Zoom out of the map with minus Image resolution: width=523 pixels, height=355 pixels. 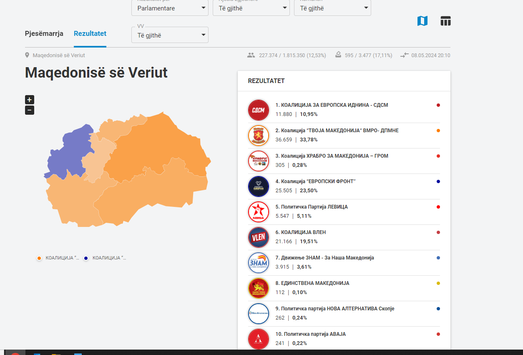[x=30, y=110]
